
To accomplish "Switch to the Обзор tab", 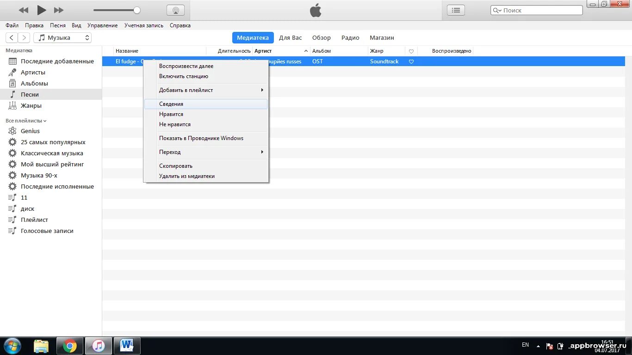I will (x=322, y=38).
